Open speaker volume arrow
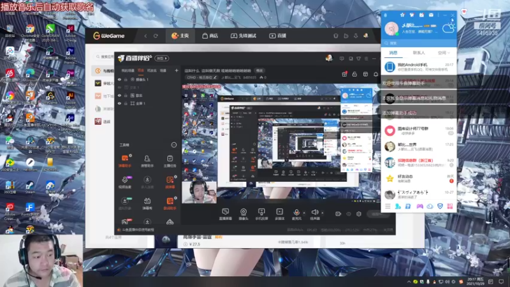 [323, 213]
